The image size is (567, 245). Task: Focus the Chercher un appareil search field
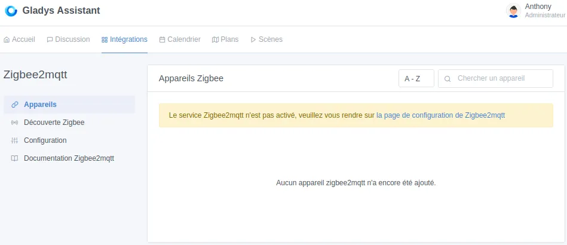[495, 78]
